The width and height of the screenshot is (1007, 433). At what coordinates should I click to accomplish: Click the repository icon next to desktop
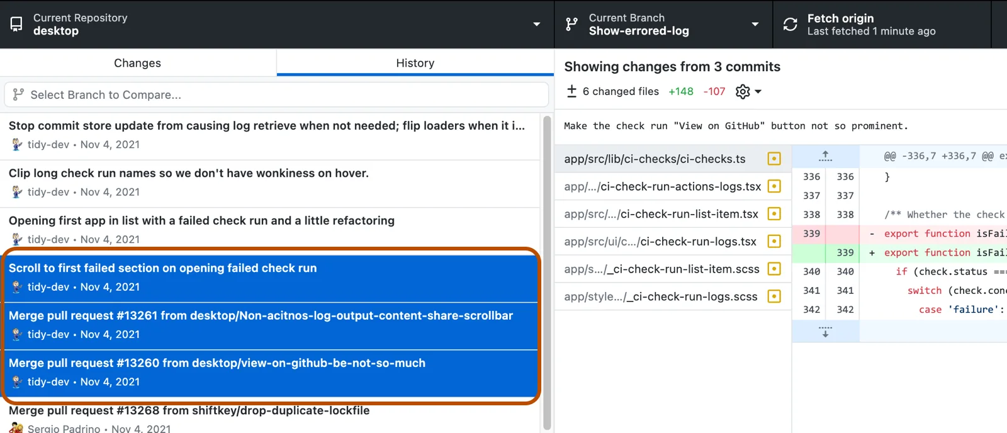click(x=16, y=25)
